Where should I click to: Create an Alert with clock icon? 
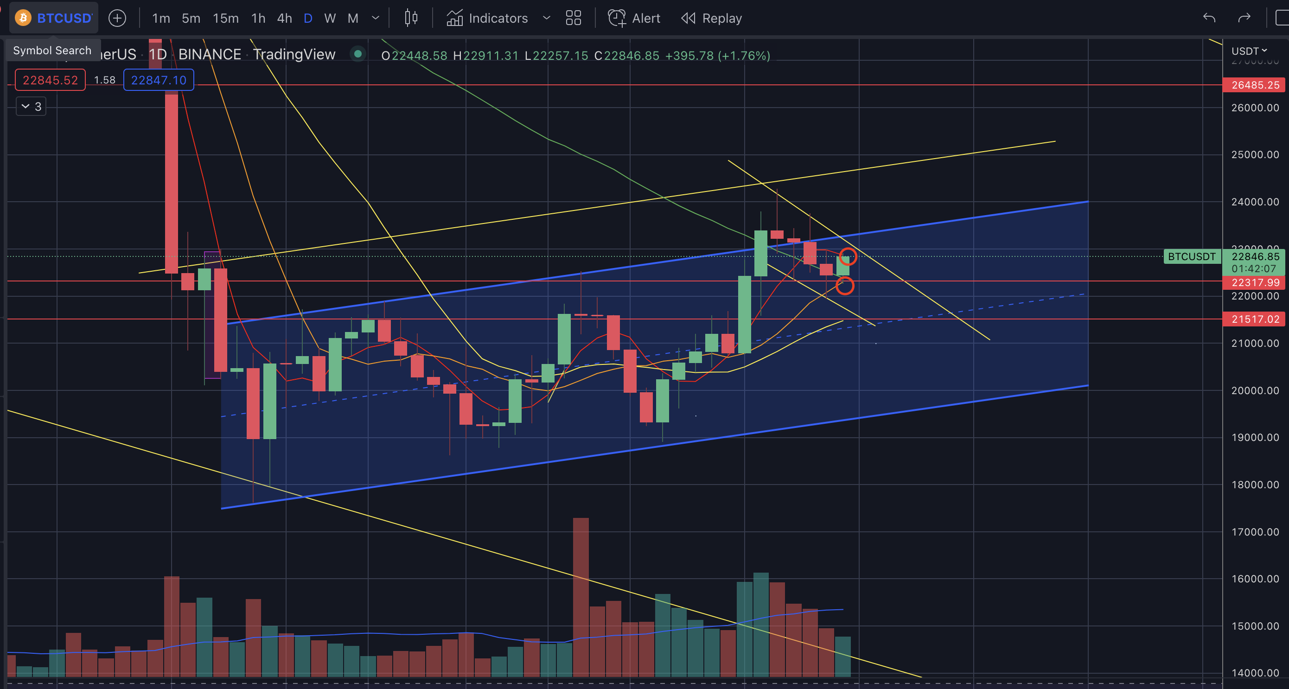(633, 19)
